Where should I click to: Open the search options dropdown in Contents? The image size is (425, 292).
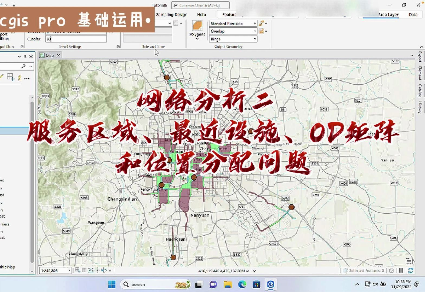click(x=31, y=66)
